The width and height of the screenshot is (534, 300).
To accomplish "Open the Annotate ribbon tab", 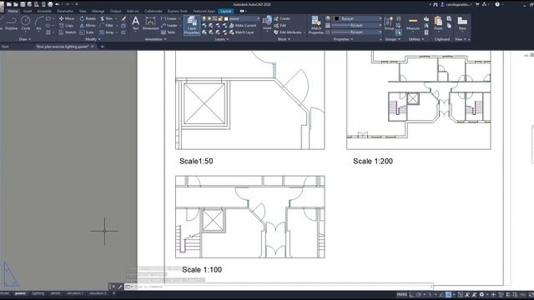I will pyautogui.click(x=44, y=11).
